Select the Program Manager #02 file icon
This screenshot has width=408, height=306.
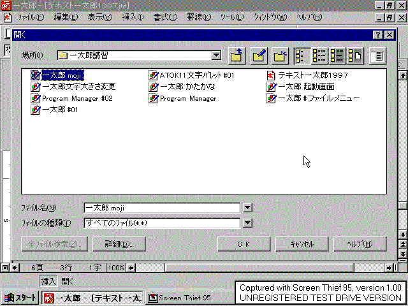click(36, 98)
